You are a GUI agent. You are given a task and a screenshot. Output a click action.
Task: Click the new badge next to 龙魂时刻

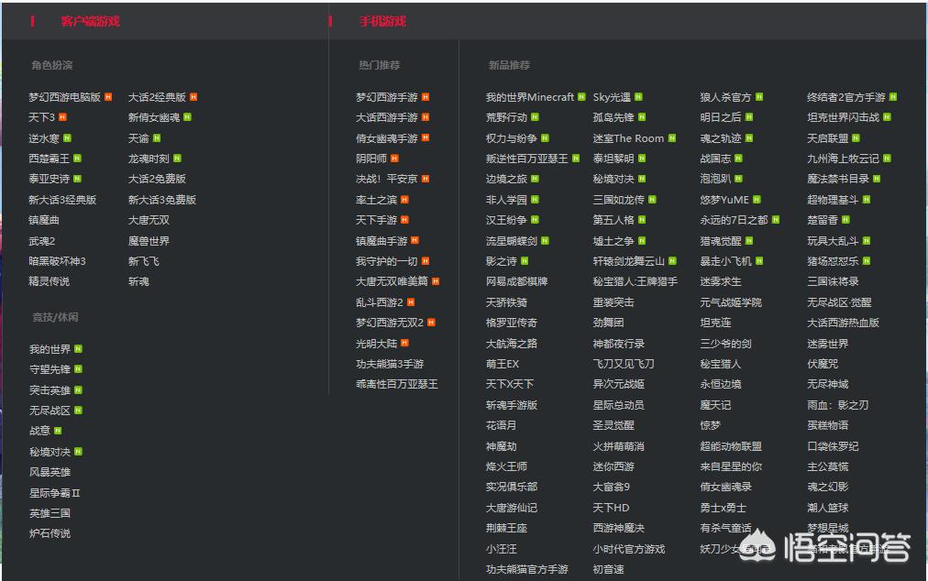pyautogui.click(x=177, y=159)
